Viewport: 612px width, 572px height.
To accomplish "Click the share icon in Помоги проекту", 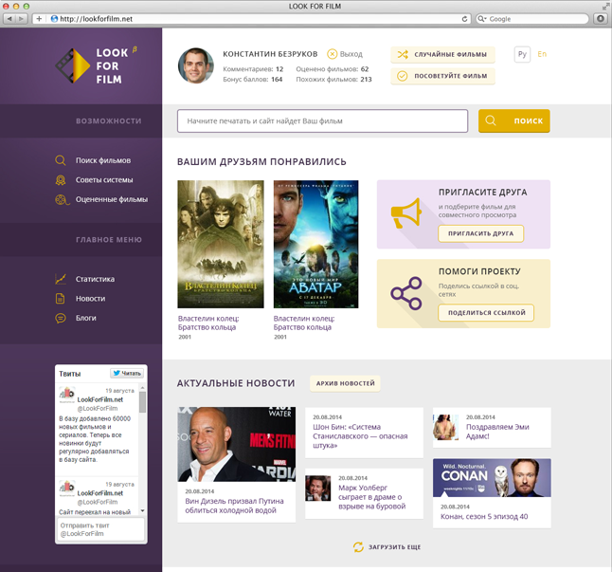I will pos(406,294).
